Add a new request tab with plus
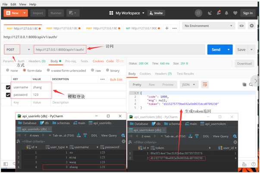 click(x=167, y=28)
